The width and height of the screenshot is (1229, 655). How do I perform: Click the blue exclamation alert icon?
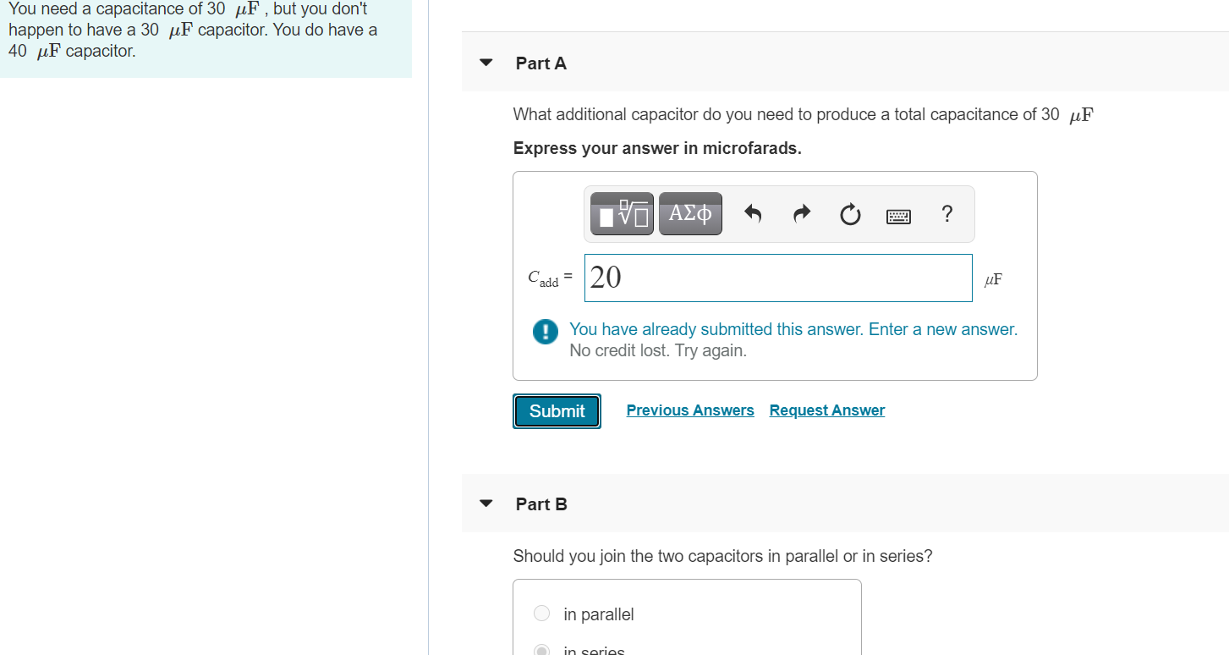point(545,332)
